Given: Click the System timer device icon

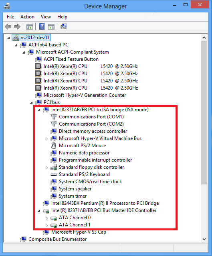Looking at the screenshot, I should (53, 196).
